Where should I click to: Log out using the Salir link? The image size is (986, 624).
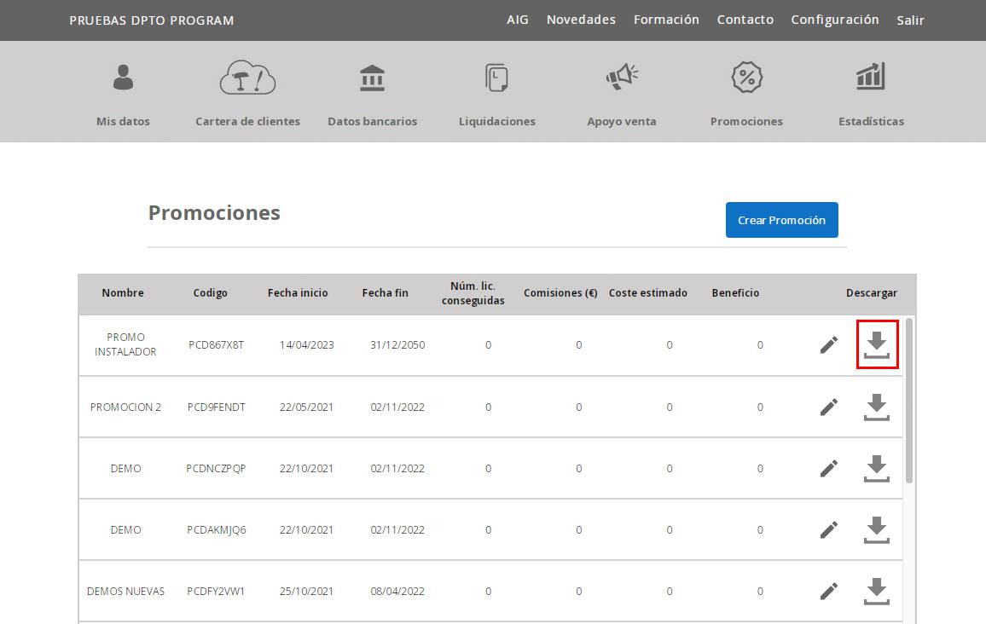pyautogui.click(x=910, y=20)
